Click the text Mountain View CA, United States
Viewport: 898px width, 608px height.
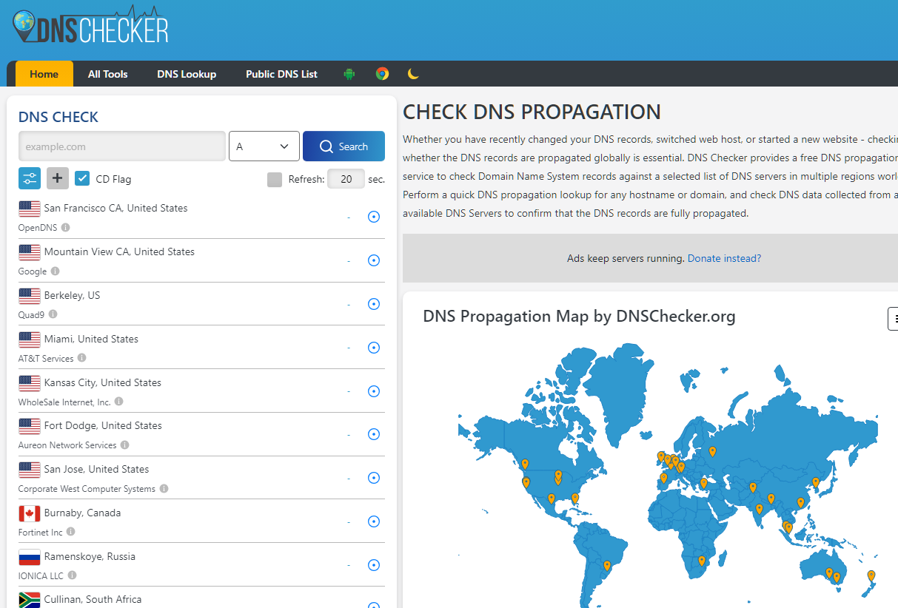(119, 251)
